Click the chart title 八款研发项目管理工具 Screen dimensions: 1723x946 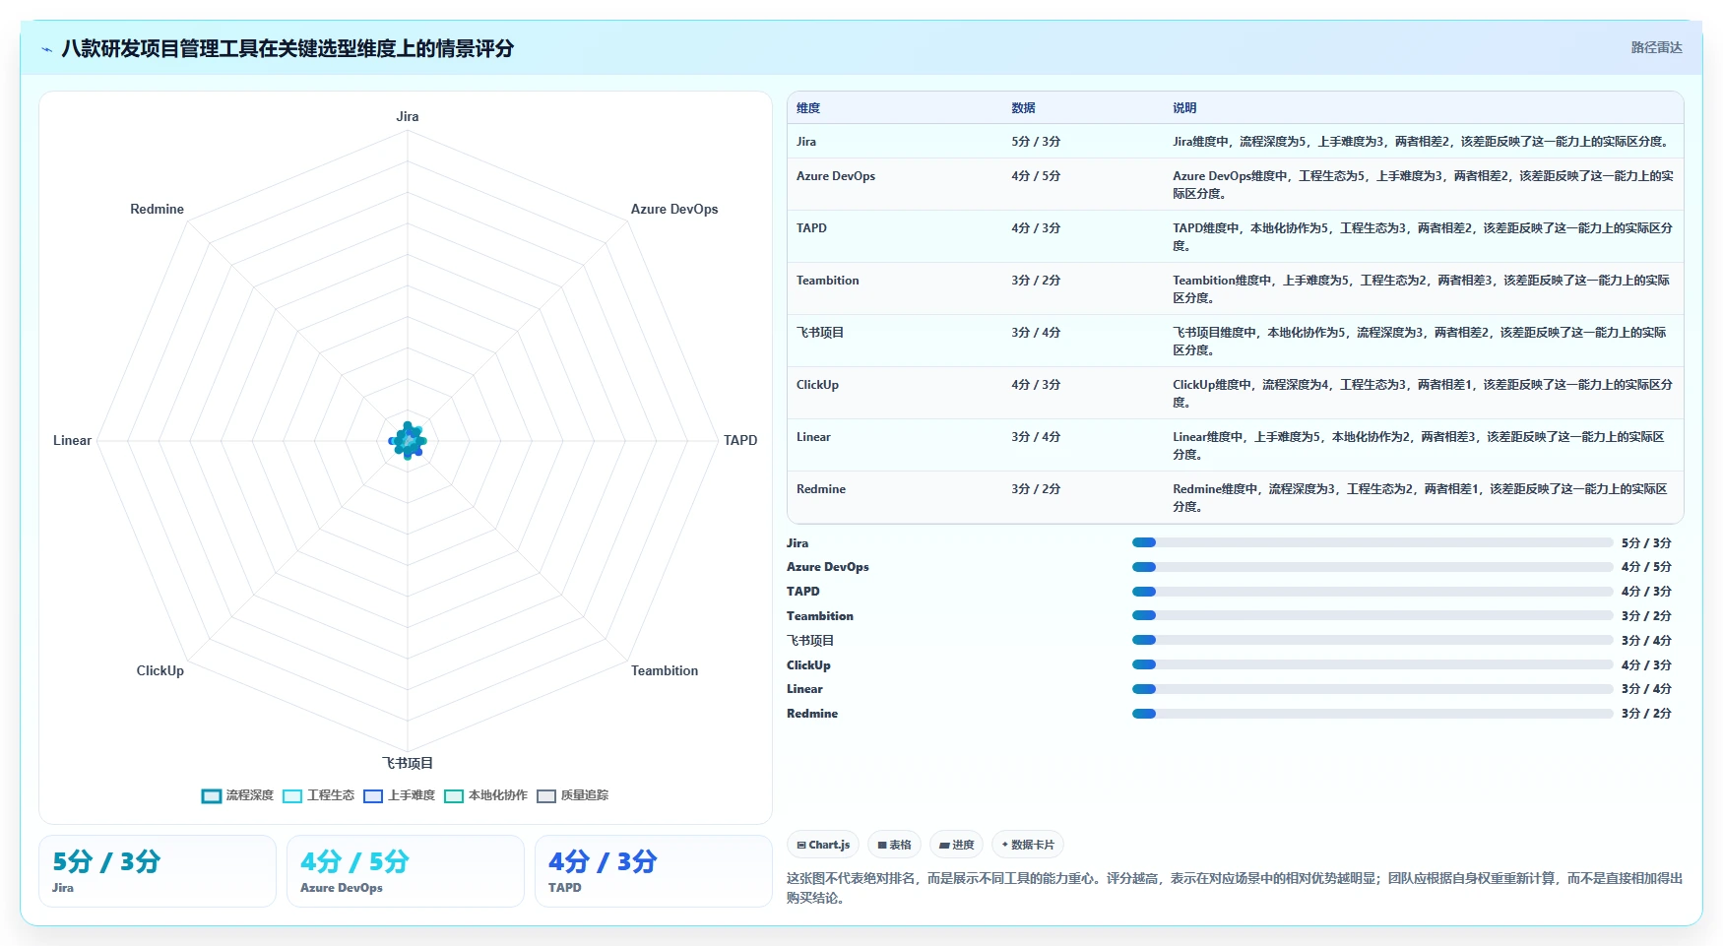click(287, 49)
